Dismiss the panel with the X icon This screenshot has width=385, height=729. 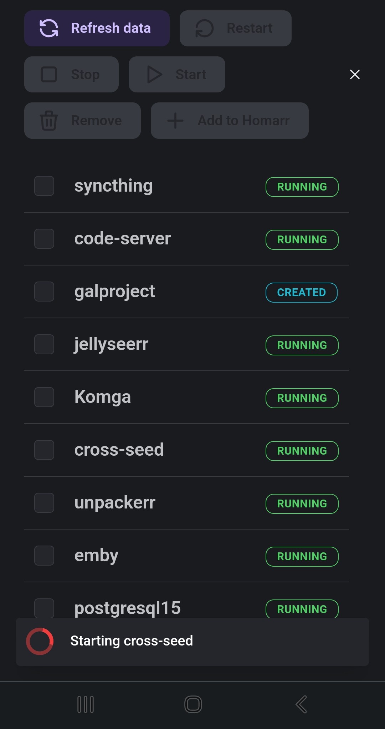click(x=355, y=75)
